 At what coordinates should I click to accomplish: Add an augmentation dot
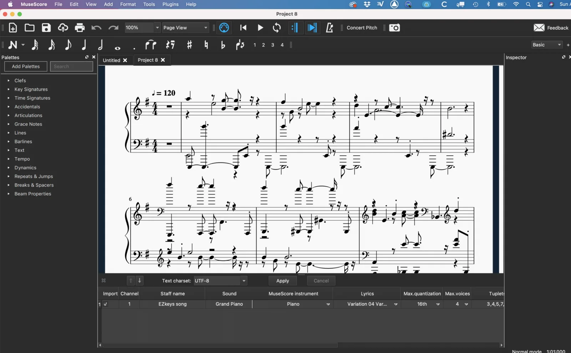pos(134,48)
